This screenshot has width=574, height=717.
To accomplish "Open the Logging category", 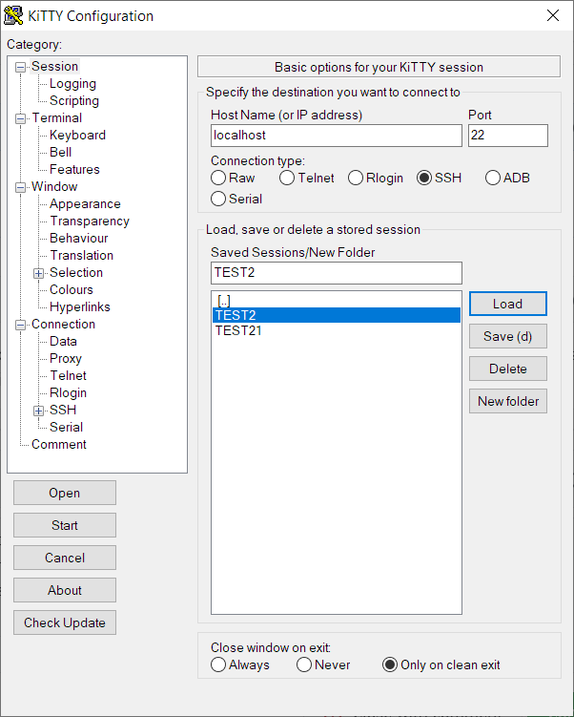I will [72, 84].
